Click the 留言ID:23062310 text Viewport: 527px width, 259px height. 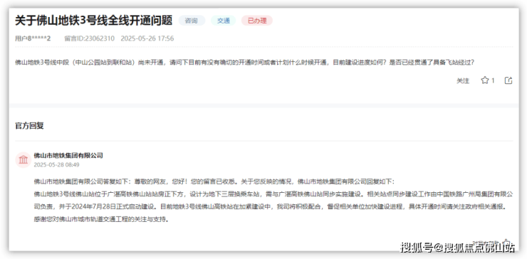[x=90, y=38]
